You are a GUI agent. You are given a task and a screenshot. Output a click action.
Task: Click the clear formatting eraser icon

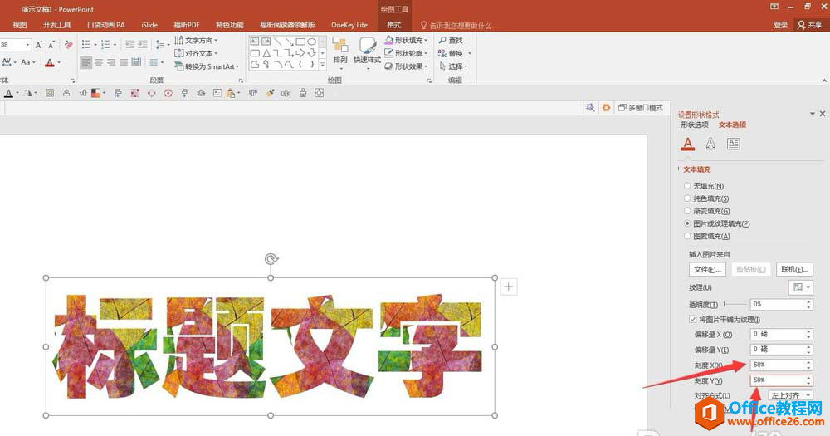pos(68,45)
